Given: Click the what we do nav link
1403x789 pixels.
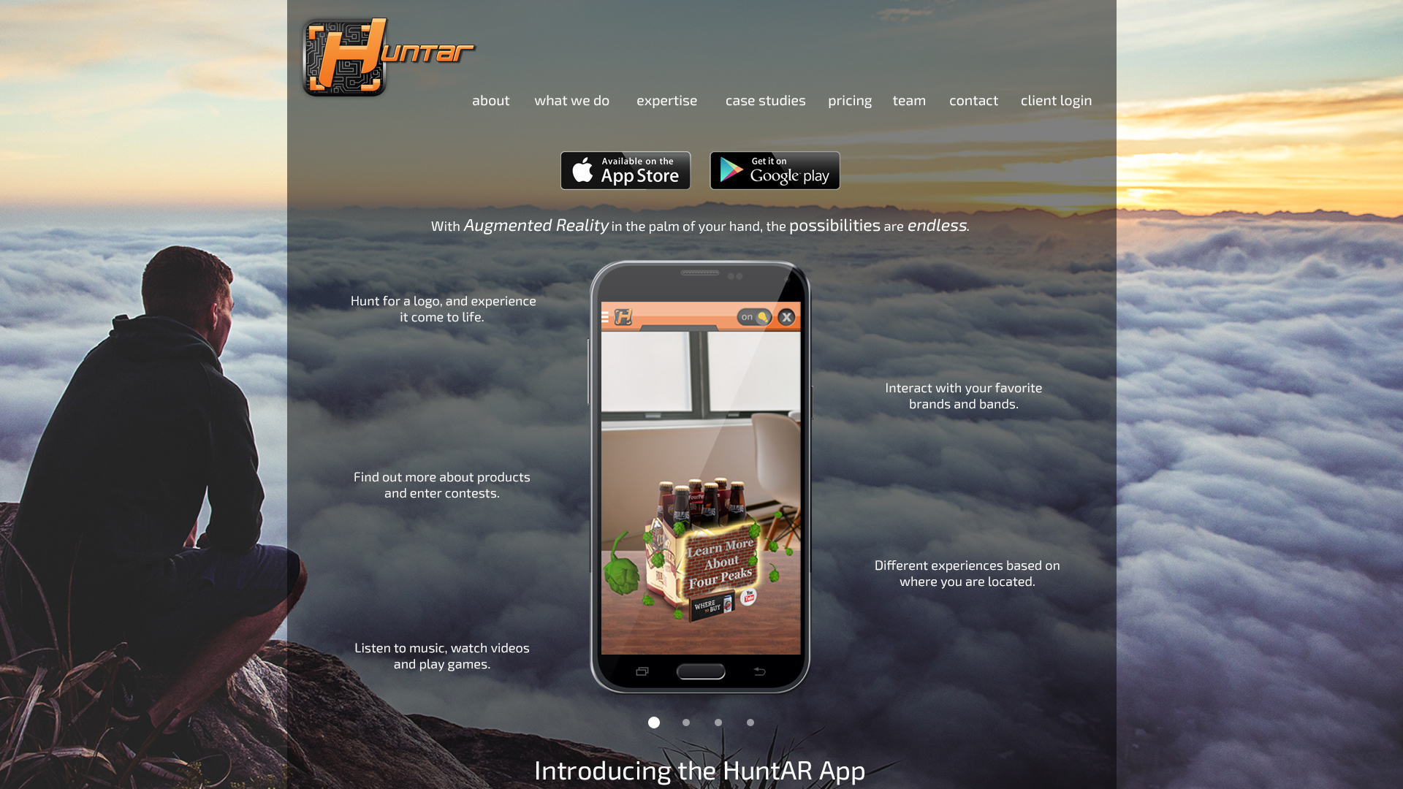Looking at the screenshot, I should click(x=572, y=100).
